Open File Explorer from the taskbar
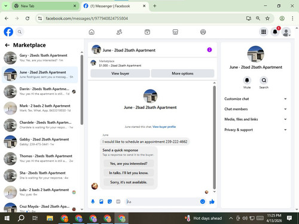 pyautogui.click(x=50, y=218)
